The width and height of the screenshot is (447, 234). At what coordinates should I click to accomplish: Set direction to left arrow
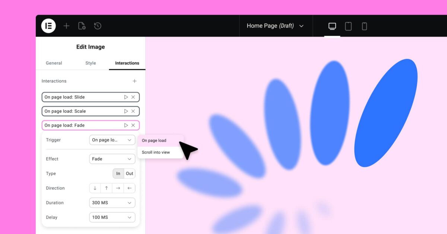click(129, 188)
